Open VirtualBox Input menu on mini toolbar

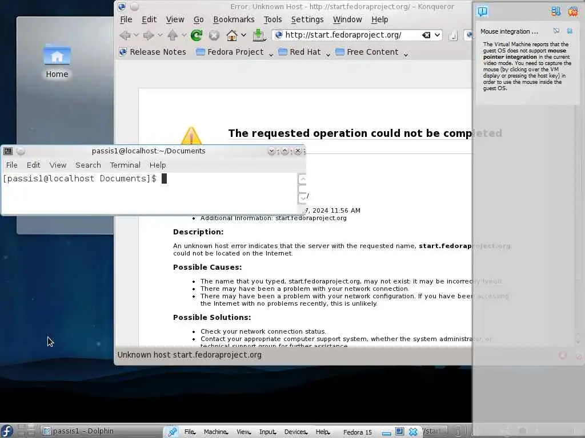267,432
